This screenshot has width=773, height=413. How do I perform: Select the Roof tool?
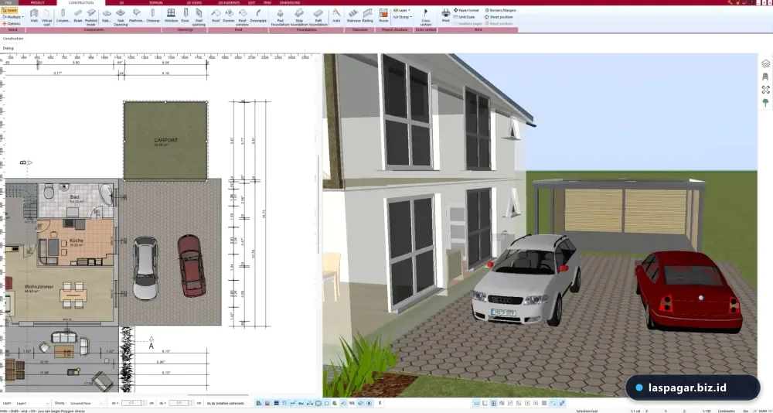coord(216,15)
